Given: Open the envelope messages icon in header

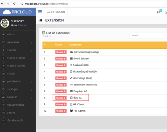Looking at the screenshot, I should tap(166, 12).
